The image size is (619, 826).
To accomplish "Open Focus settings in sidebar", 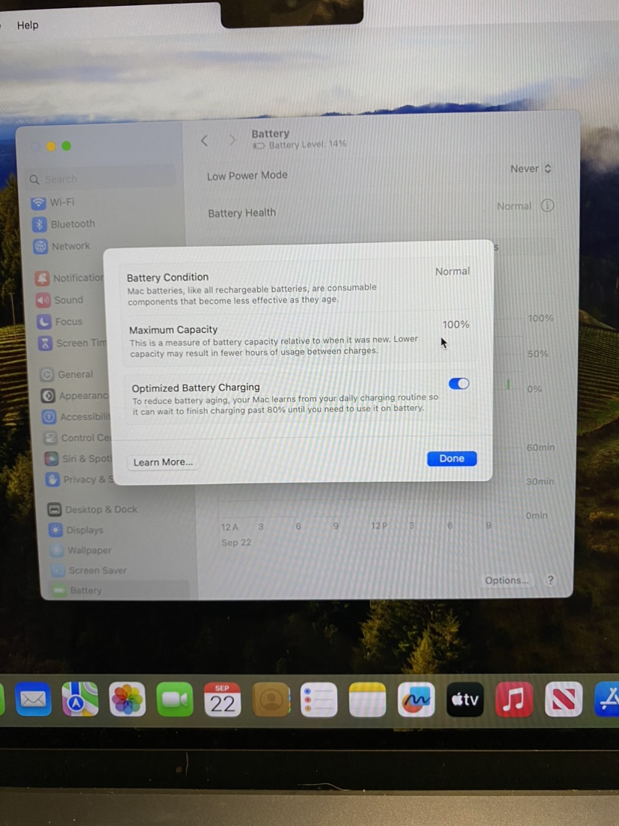I will [x=60, y=321].
